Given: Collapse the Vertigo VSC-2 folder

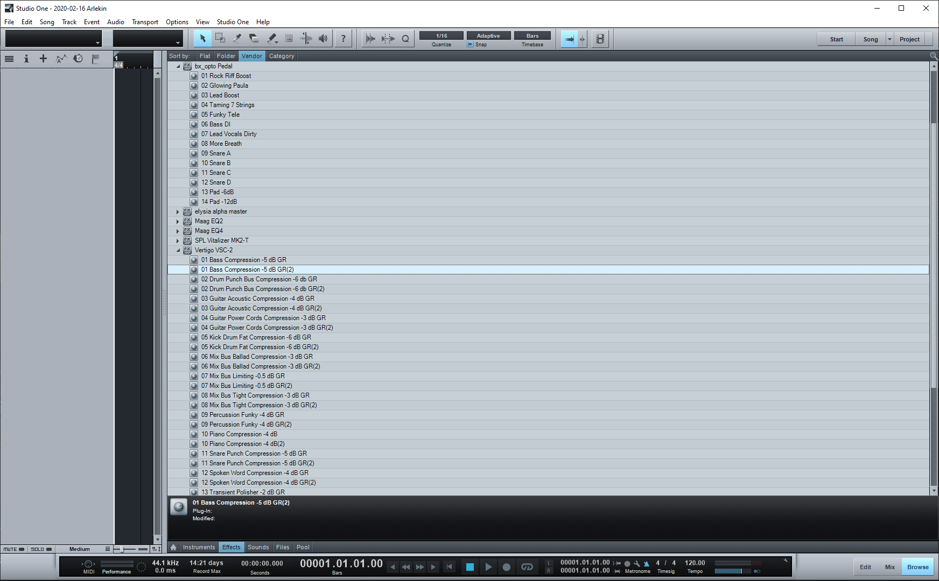Looking at the screenshot, I should pos(178,250).
